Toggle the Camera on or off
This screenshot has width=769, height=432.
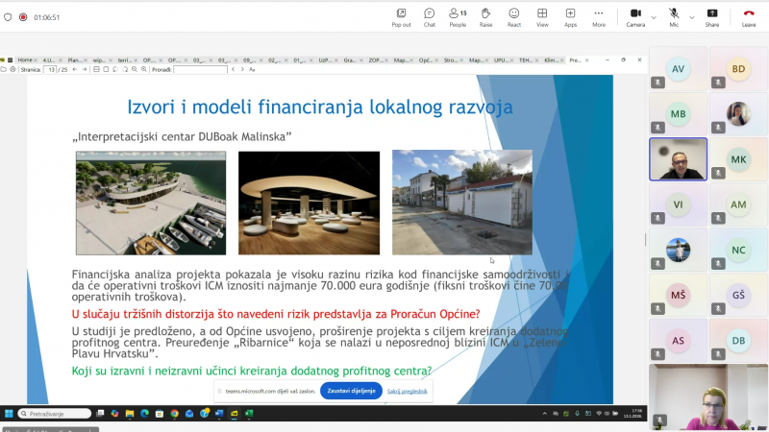point(635,16)
